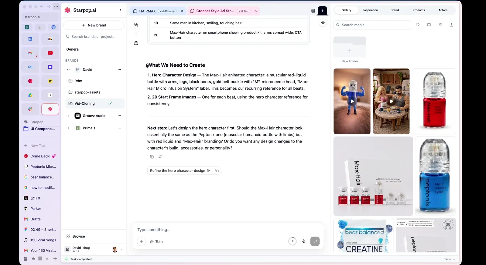Click the context usage progress ring

click(292, 241)
